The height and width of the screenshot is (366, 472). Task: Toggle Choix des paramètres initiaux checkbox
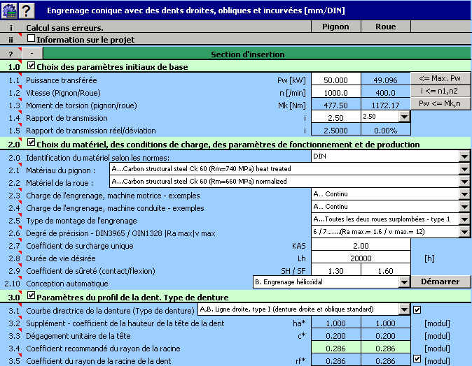31,66
